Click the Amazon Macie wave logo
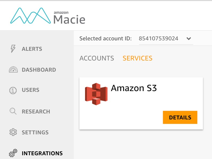The width and height of the screenshot is (212, 159). pyautogui.click(x=30, y=16)
